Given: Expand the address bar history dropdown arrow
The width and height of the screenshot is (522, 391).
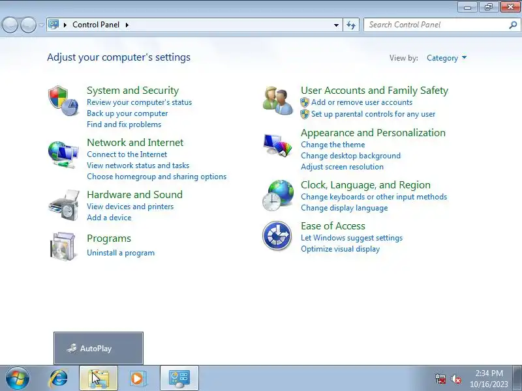Looking at the screenshot, I should pos(336,25).
